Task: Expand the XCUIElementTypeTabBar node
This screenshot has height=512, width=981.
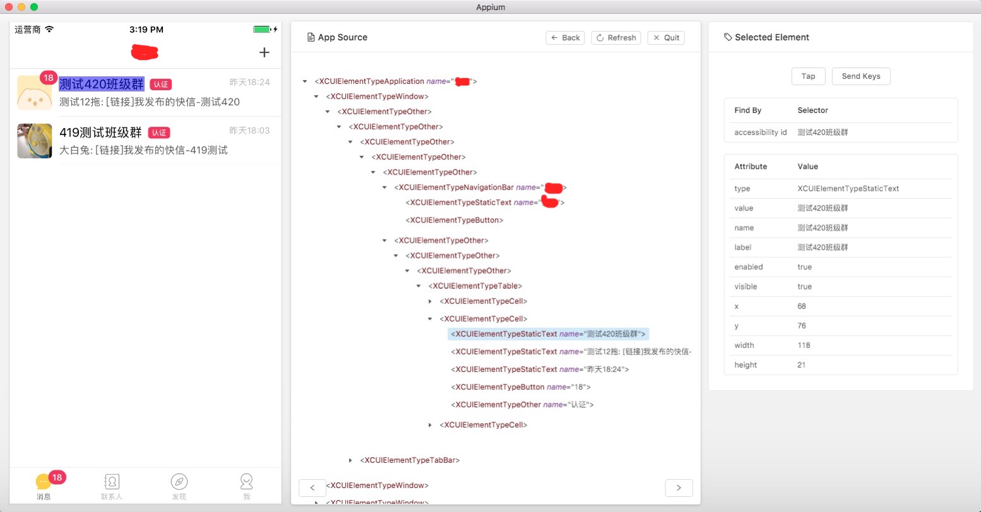Action: (351, 460)
